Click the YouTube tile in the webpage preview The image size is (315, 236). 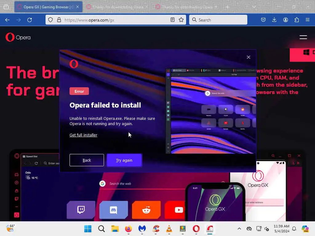(x=175, y=210)
